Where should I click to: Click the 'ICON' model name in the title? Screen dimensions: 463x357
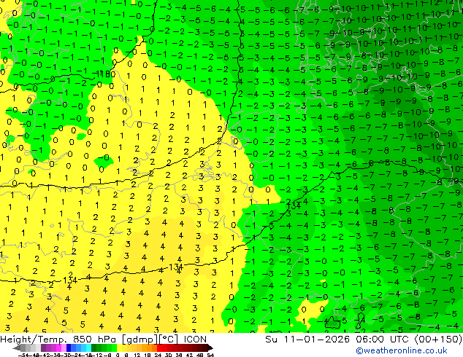click(195, 340)
